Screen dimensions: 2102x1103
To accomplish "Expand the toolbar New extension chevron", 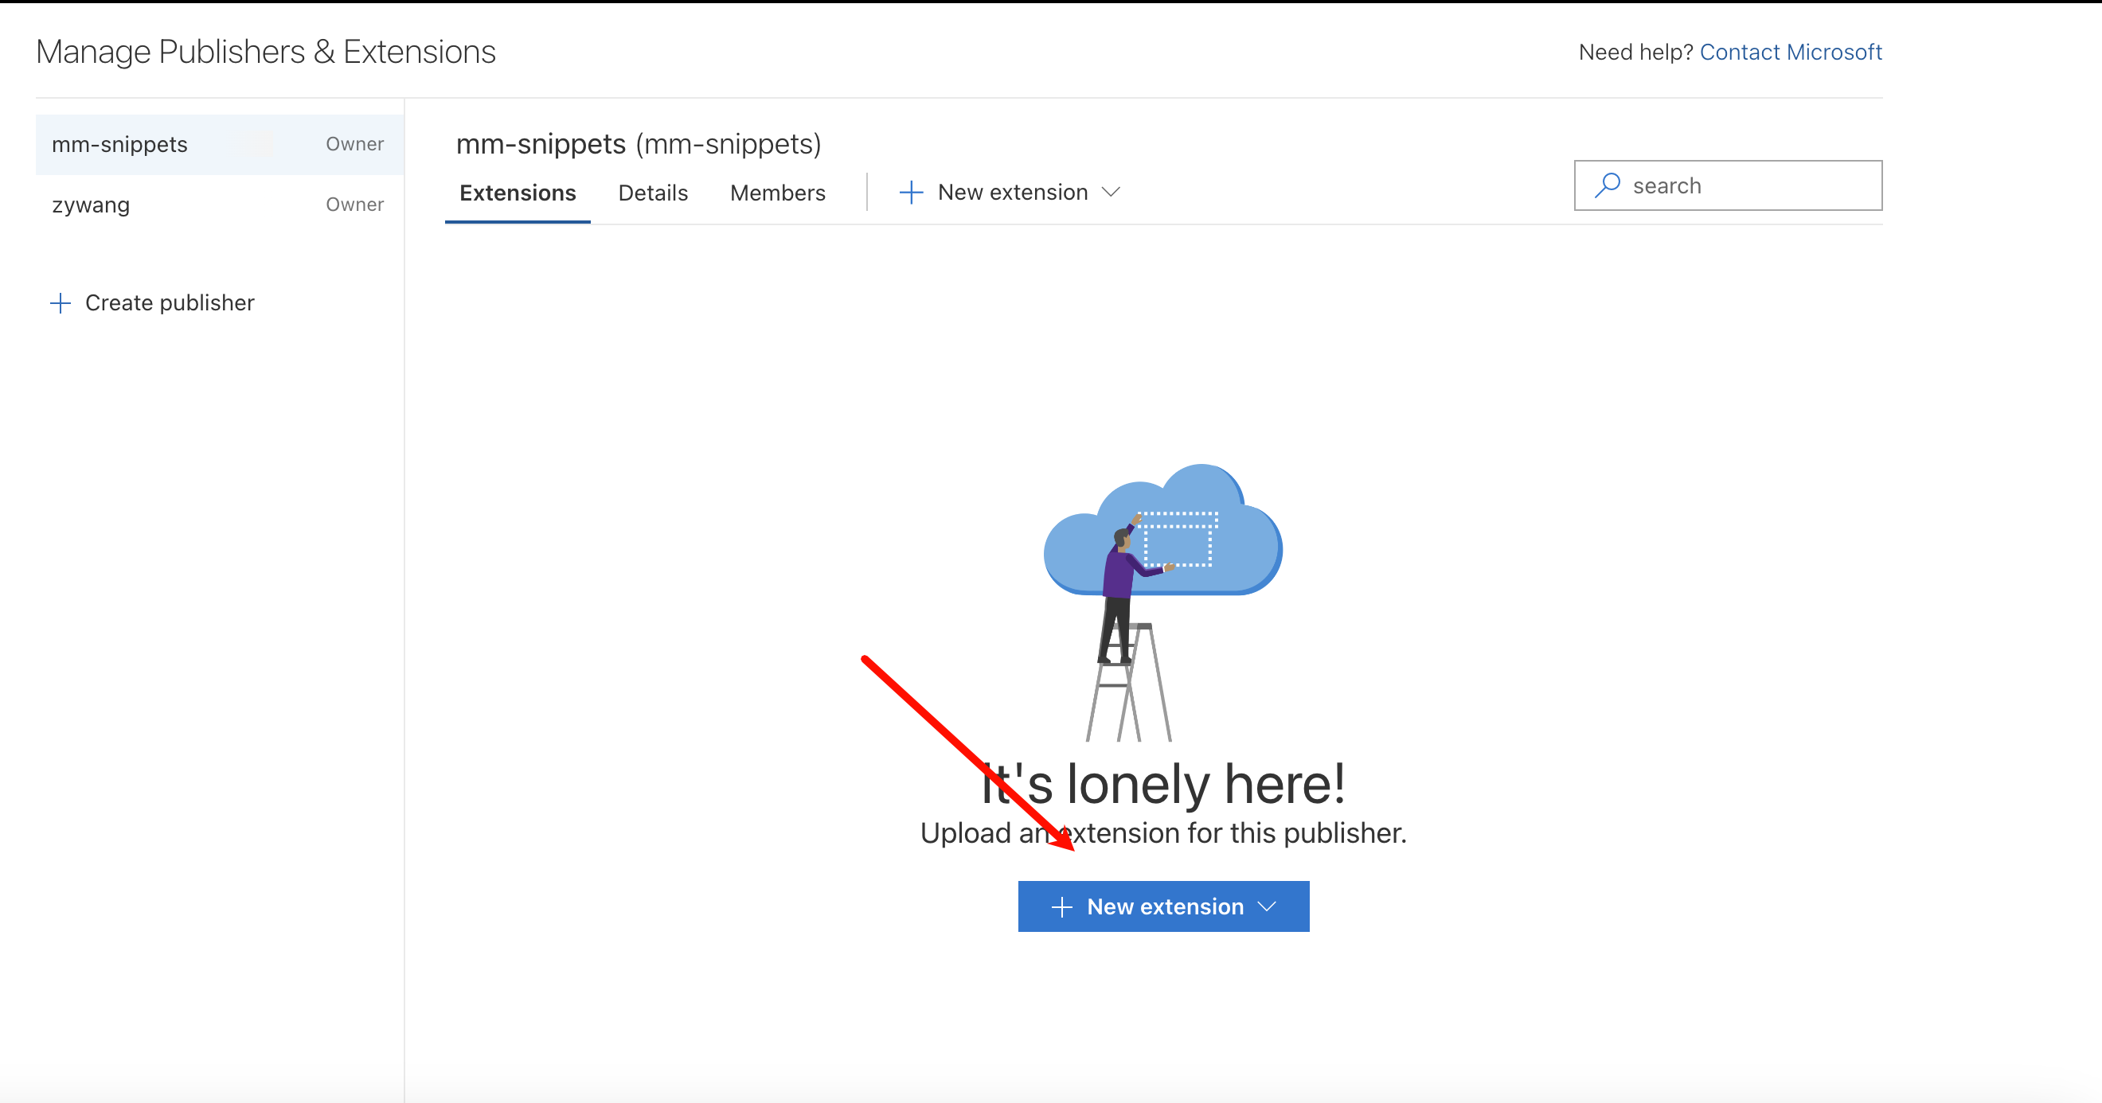I will click(x=1111, y=193).
